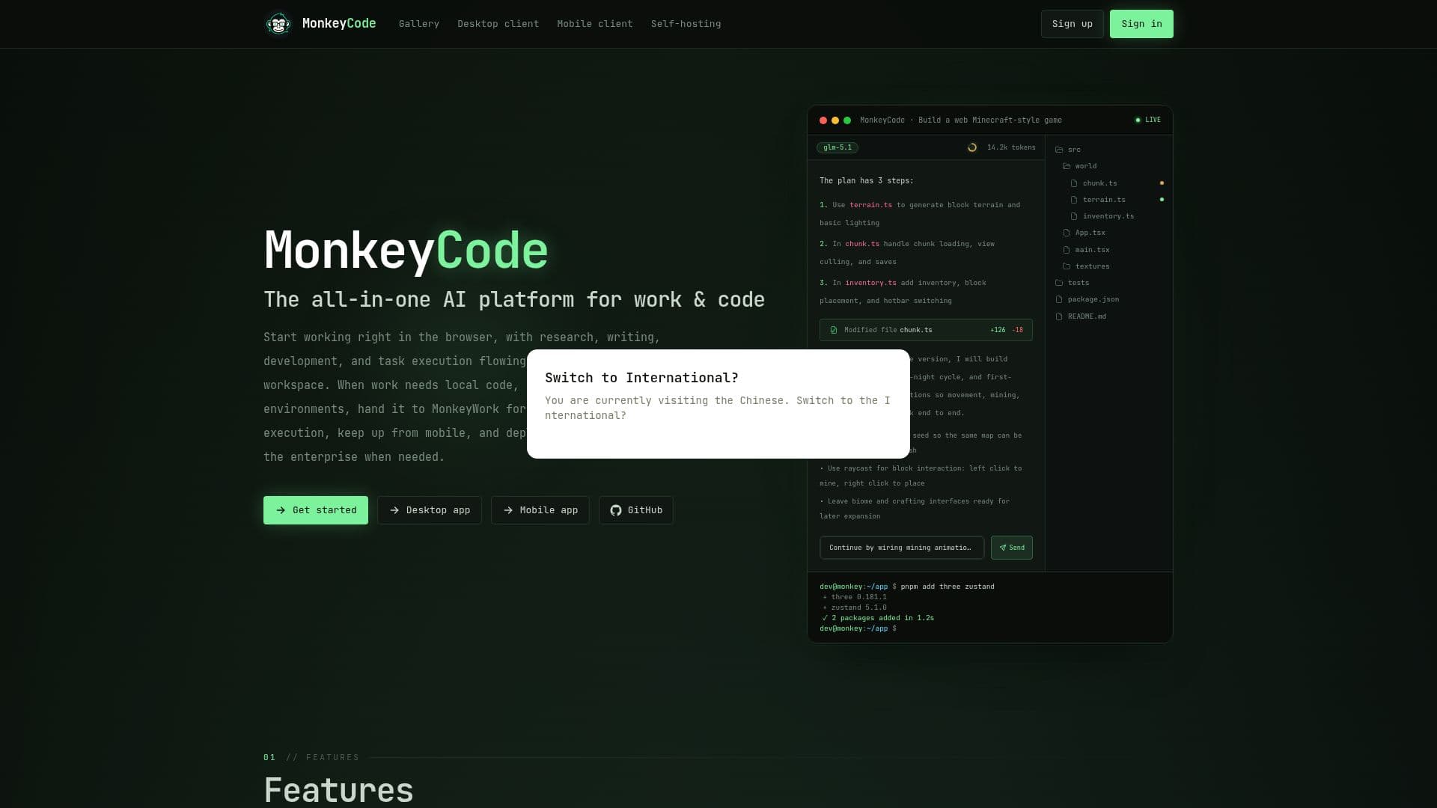
Task: Select inventory.ts in file tree
Action: (x=1102, y=216)
